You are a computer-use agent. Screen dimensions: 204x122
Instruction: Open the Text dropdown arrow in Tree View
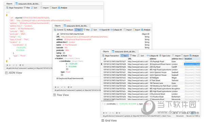(82, 30)
